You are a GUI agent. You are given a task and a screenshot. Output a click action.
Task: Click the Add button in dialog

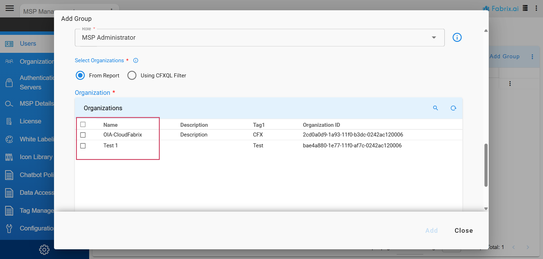pyautogui.click(x=431, y=230)
